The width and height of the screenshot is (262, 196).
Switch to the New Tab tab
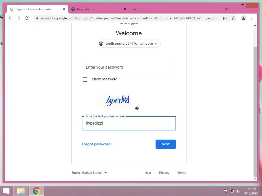[x=99, y=9]
